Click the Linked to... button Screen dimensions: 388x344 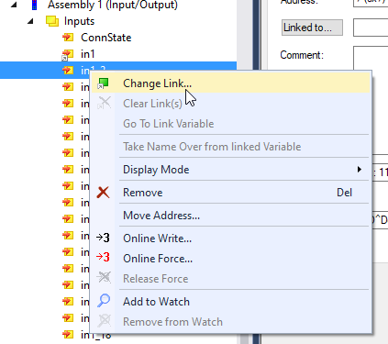[312, 28]
